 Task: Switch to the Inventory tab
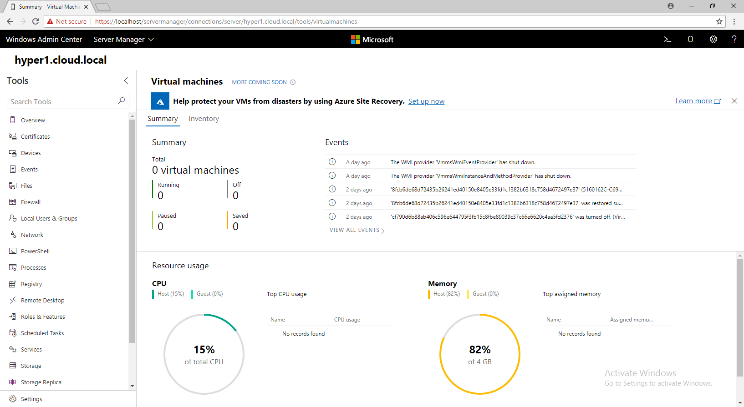tap(204, 119)
